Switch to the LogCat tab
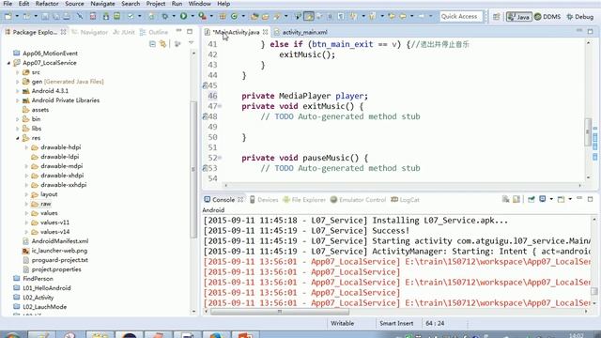 point(405,200)
